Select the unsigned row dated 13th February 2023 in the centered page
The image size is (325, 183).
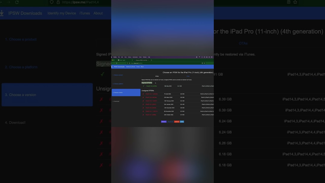(177, 101)
